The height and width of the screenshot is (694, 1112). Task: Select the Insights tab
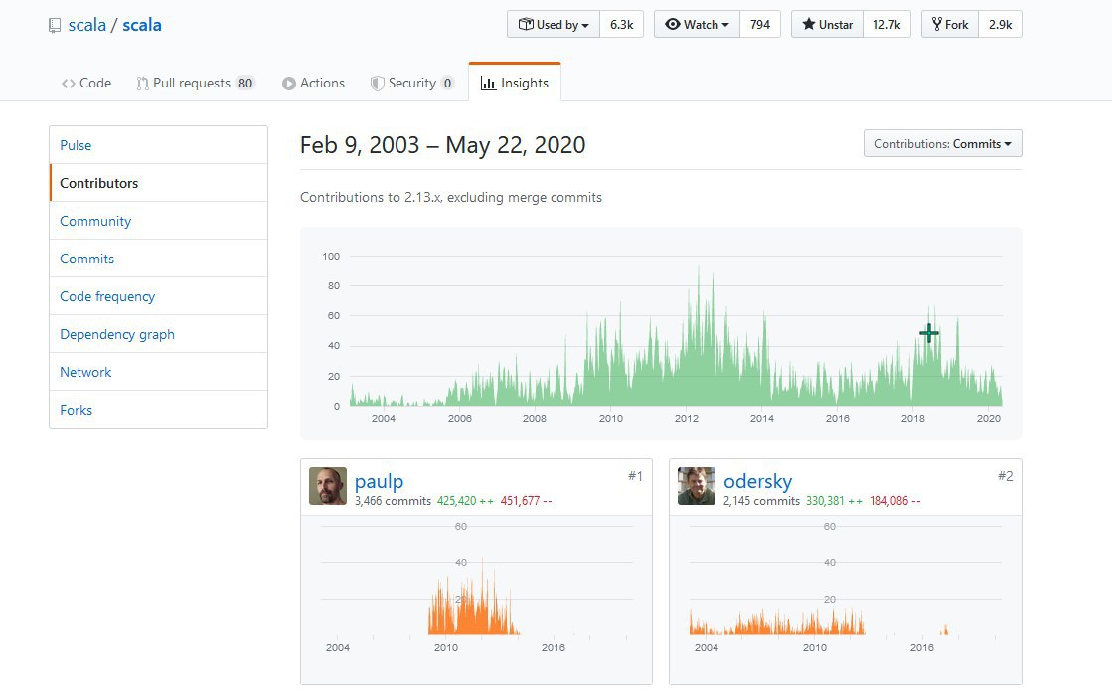(515, 84)
